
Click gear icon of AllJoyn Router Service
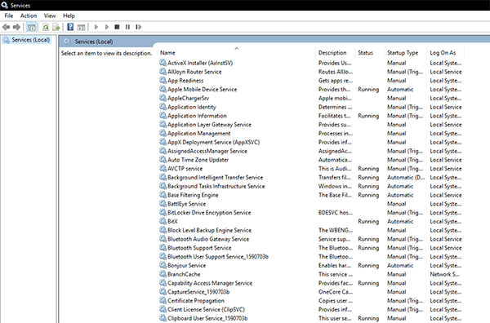coord(163,72)
